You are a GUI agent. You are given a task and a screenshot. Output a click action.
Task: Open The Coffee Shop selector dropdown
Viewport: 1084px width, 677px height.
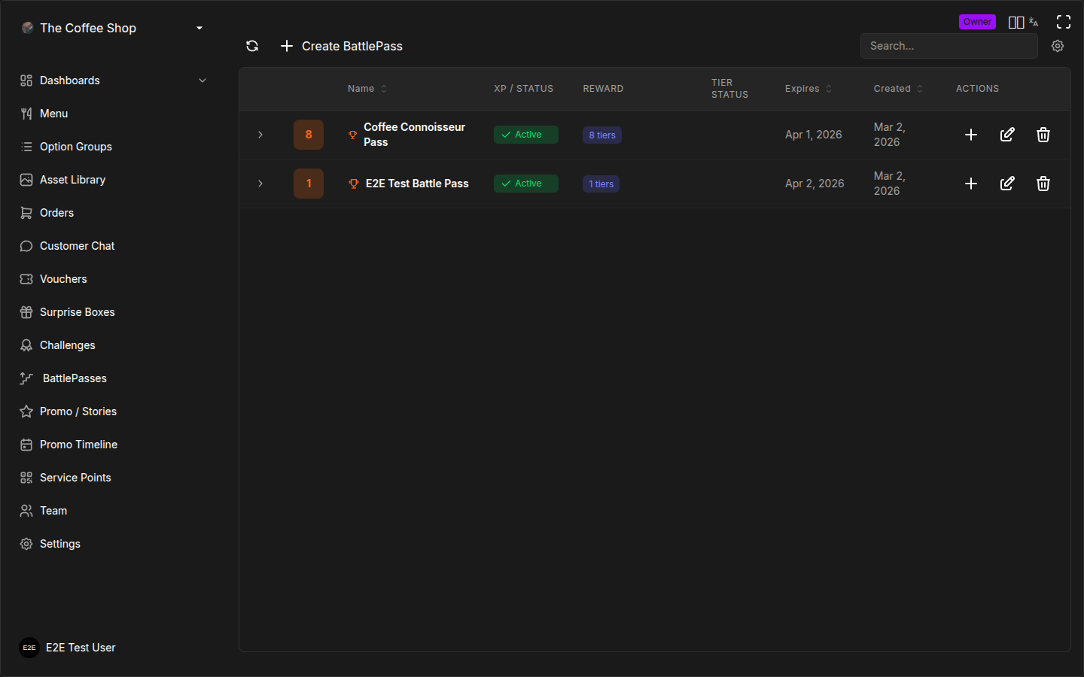pos(113,28)
